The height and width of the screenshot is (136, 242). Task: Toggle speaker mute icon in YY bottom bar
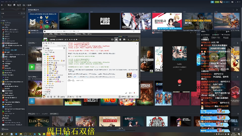click(48, 97)
